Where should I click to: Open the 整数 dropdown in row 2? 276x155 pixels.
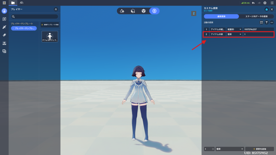234,34
